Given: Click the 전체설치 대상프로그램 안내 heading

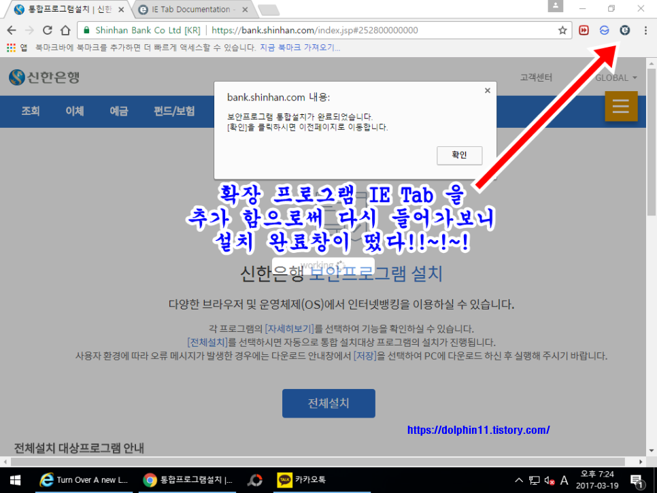Looking at the screenshot, I should click(79, 448).
